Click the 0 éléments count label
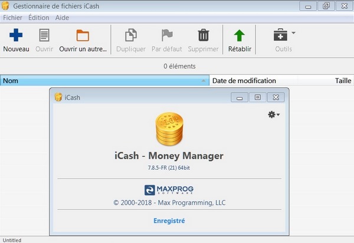 coord(179,66)
